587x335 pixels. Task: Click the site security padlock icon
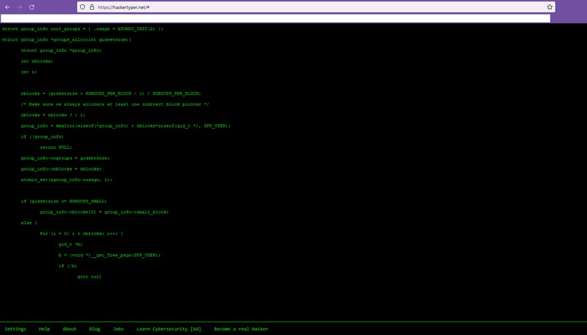pyautogui.click(x=91, y=7)
